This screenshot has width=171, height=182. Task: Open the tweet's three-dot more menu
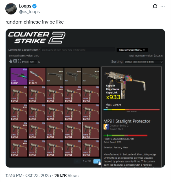click(x=163, y=6)
